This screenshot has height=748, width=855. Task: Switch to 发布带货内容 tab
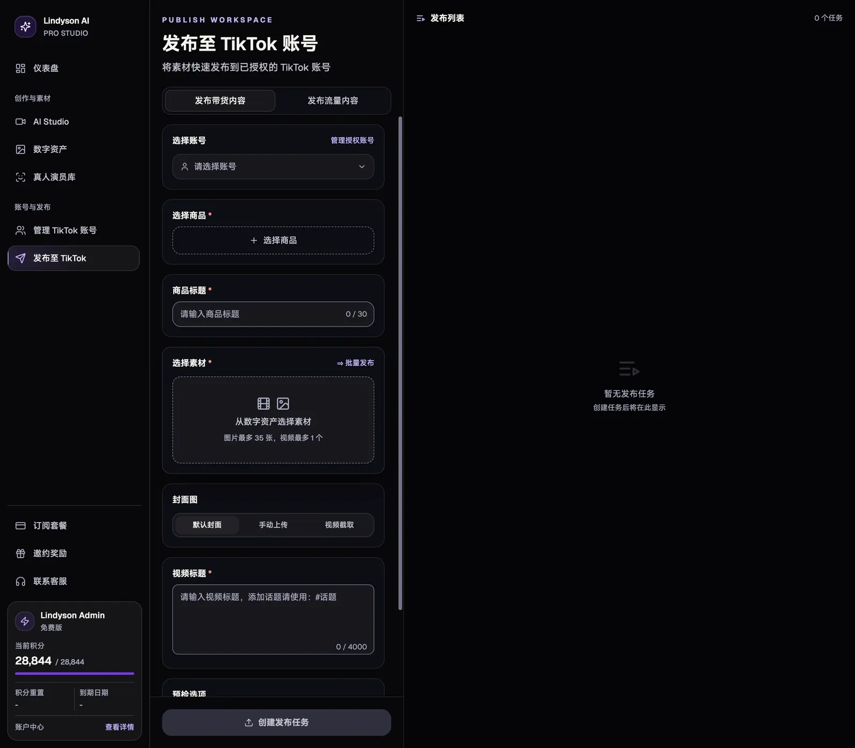point(220,101)
